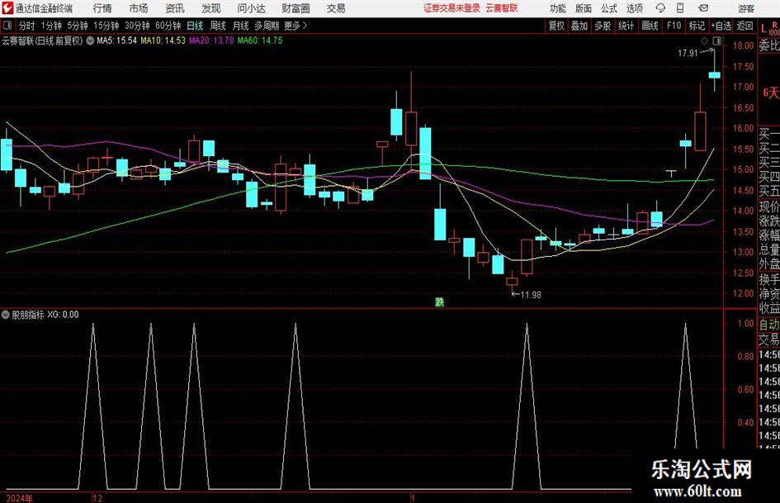780x503 pixels.
Task: Open the 功能 menu
Action: click(558, 8)
